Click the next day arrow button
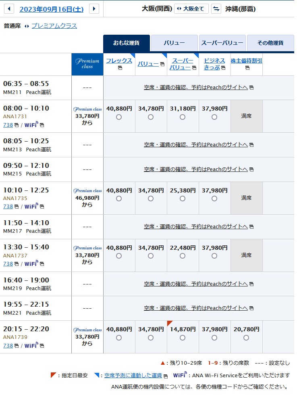Viewport: 297px width, 395px height. pos(94,8)
